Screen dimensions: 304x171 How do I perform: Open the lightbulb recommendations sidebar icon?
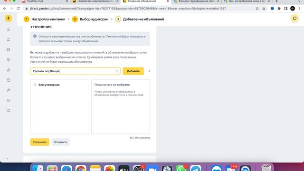click(9, 60)
